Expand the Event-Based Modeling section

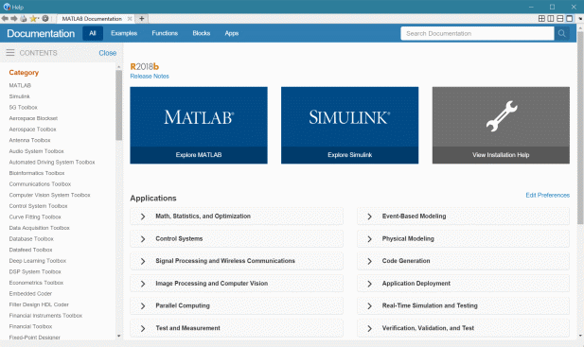(464, 217)
